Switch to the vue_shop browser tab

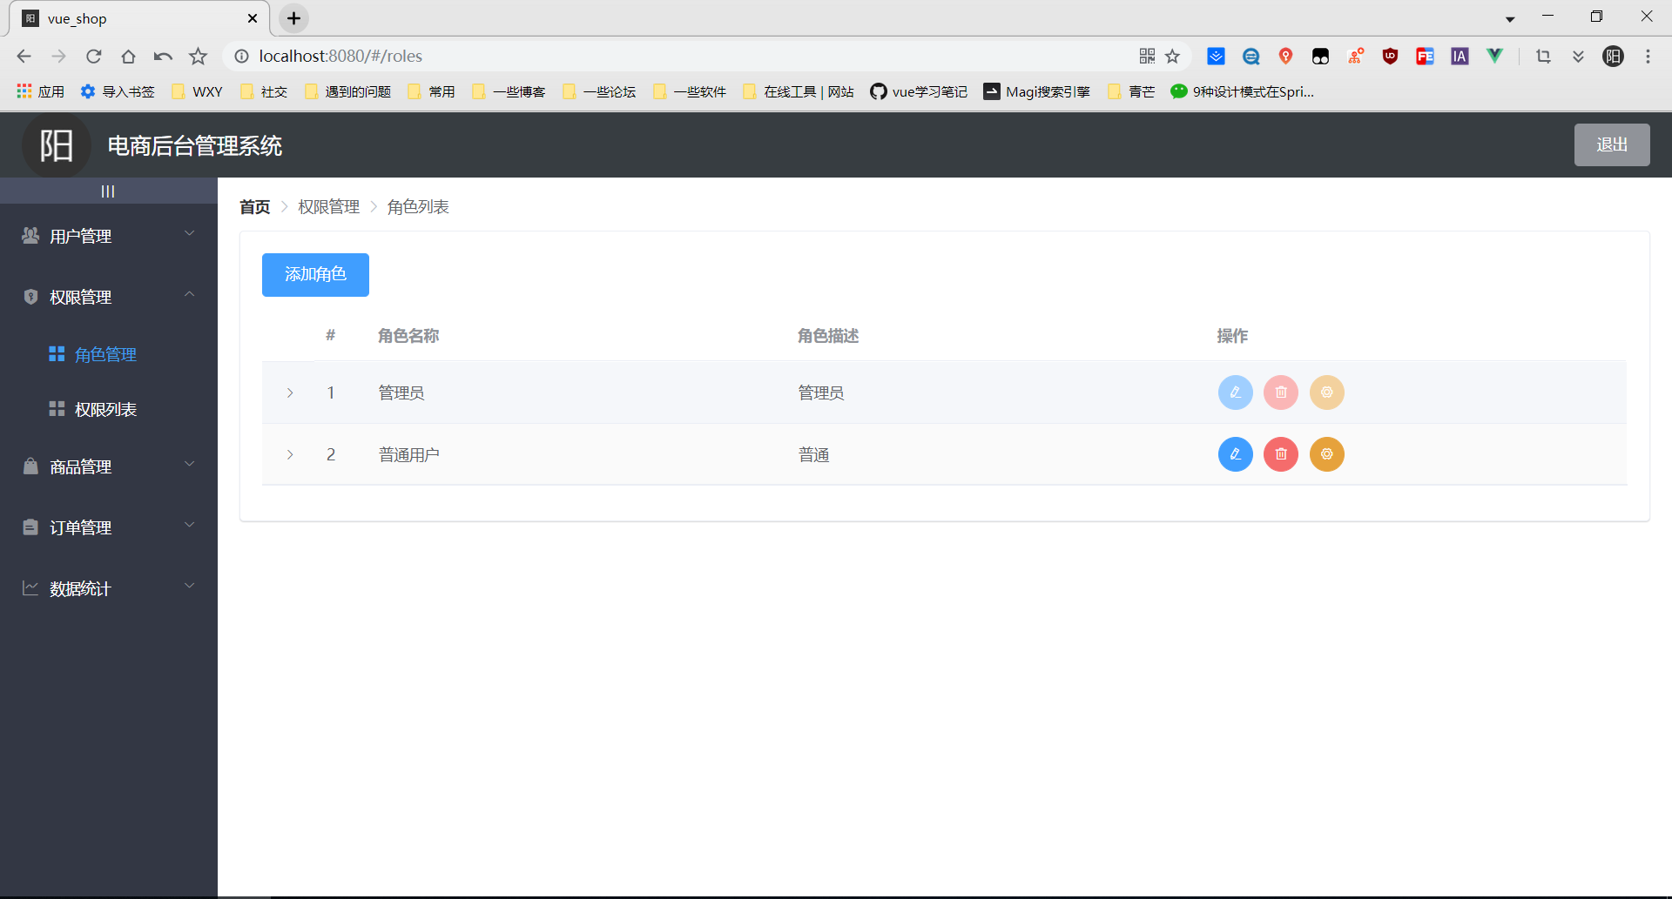click(139, 18)
